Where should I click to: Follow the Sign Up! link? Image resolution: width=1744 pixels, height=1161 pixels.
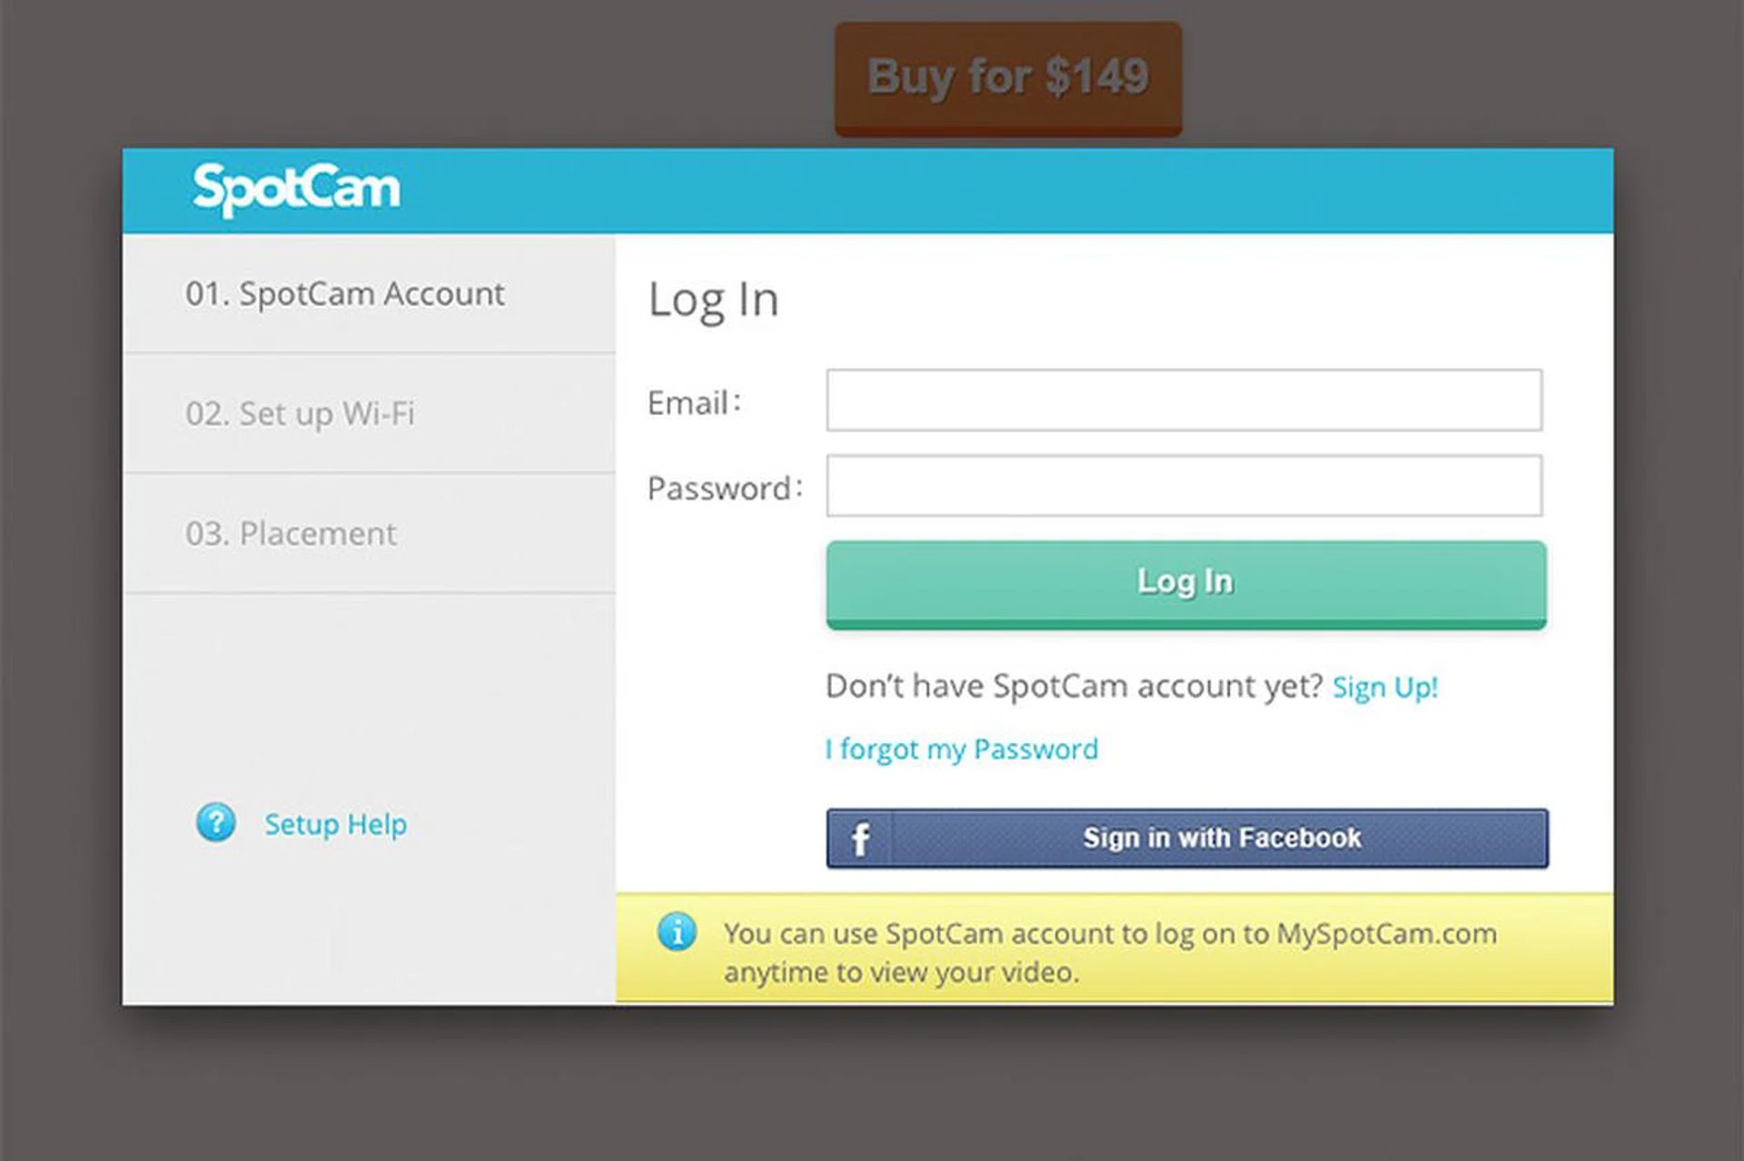pyautogui.click(x=1384, y=688)
